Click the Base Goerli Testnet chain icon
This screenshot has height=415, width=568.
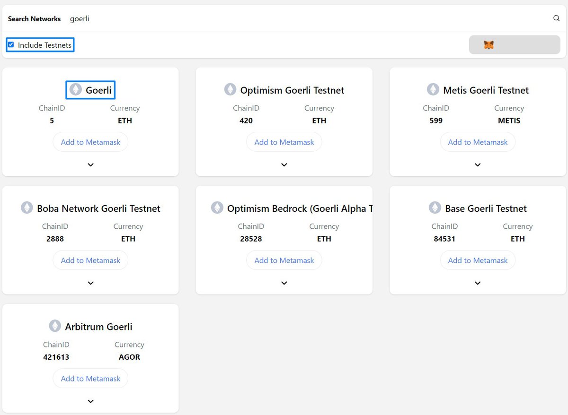tap(435, 207)
